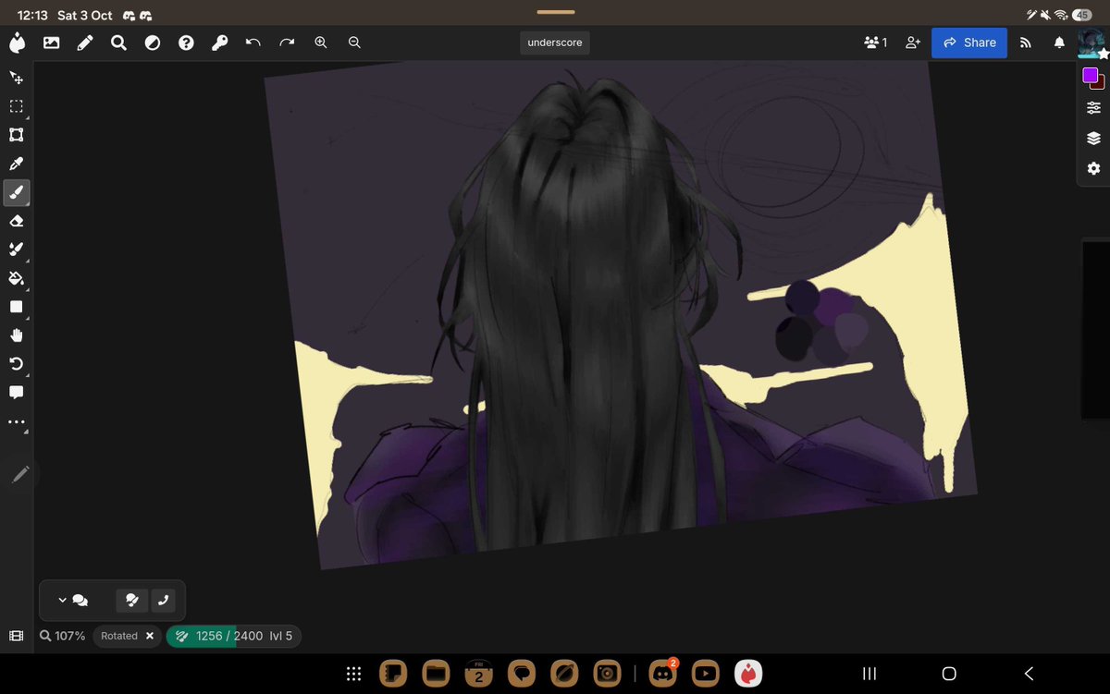Select the Move tool in left toolbar

tap(17, 78)
